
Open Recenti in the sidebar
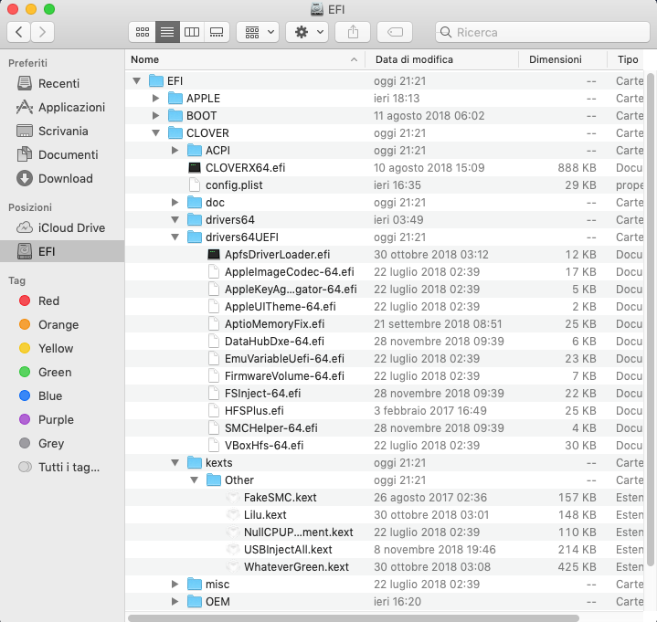click(x=62, y=83)
